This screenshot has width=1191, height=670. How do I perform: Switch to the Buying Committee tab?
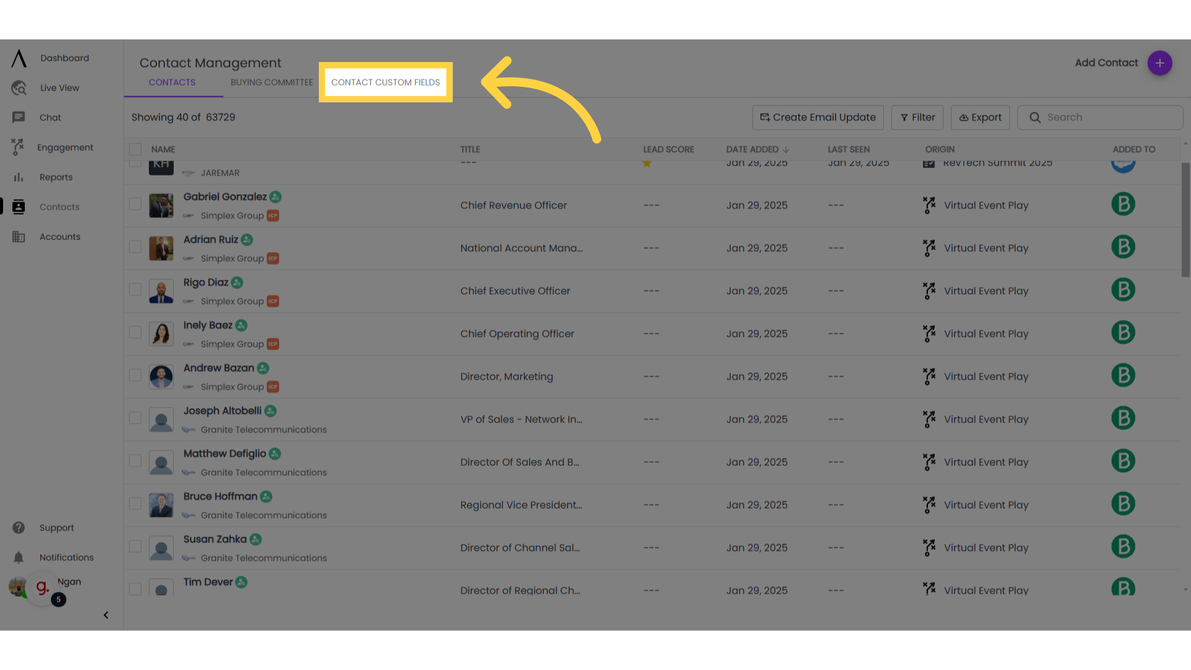(270, 82)
